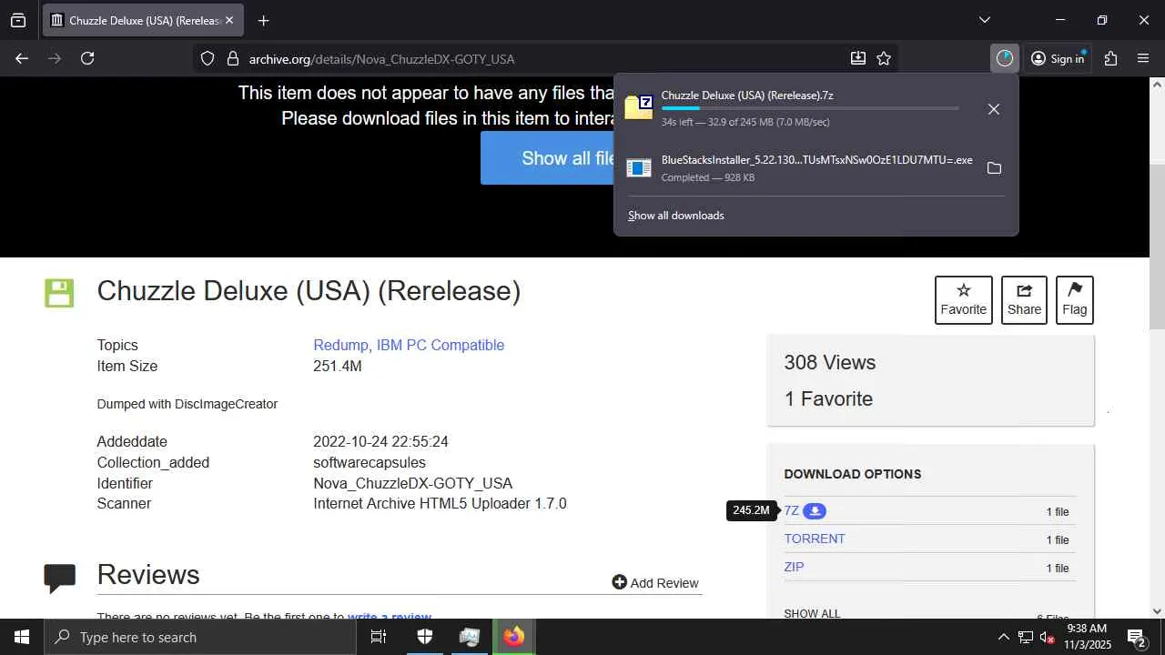Click the Internet Archive HTML5 Uploader 1.7.0 text

[x=440, y=503]
